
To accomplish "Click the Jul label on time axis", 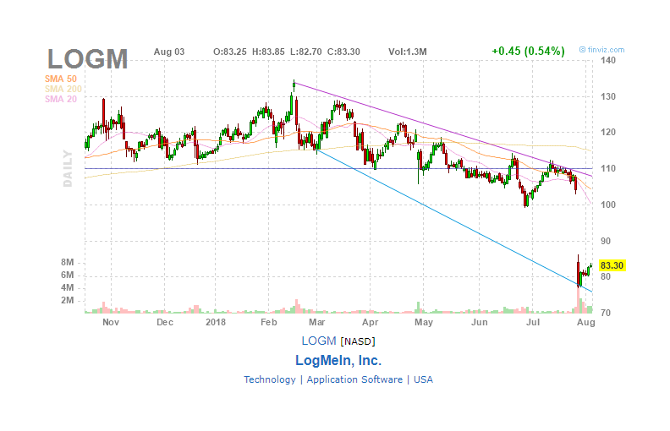I will point(533,322).
